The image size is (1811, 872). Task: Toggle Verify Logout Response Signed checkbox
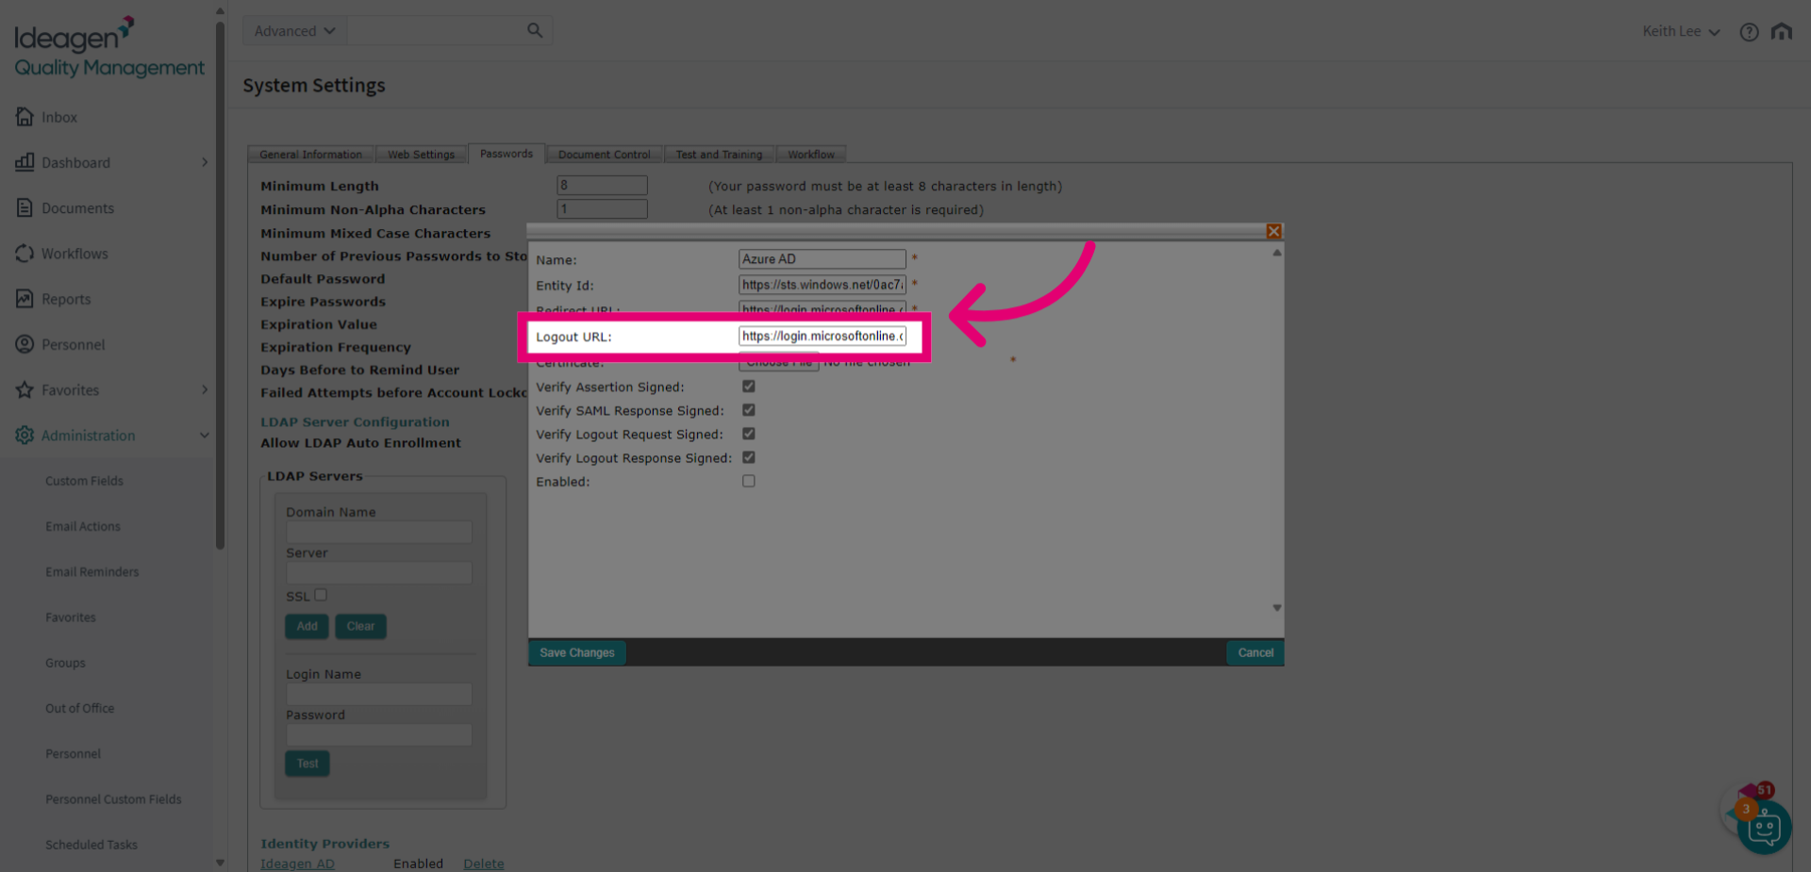click(x=748, y=457)
